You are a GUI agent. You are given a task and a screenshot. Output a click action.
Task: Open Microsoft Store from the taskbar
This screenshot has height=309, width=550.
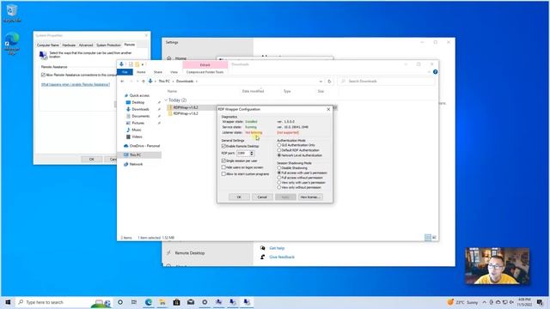[176, 302]
